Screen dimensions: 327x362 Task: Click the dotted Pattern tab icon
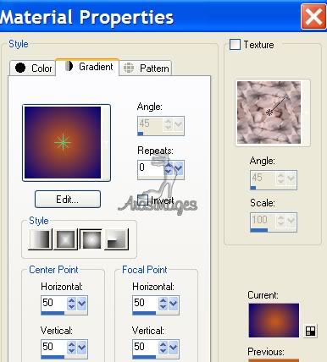click(x=129, y=68)
